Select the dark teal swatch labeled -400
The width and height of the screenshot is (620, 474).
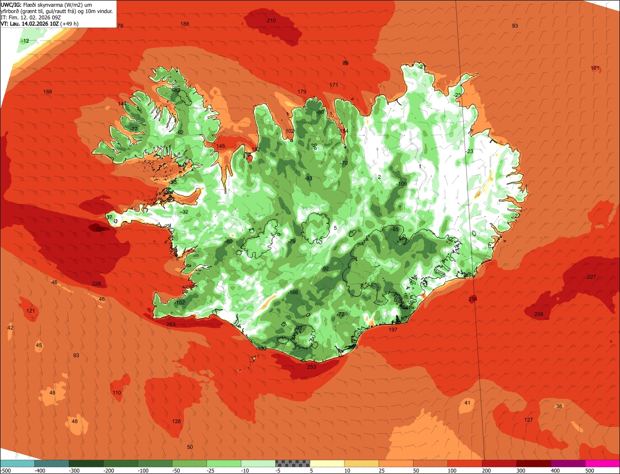tap(52, 464)
